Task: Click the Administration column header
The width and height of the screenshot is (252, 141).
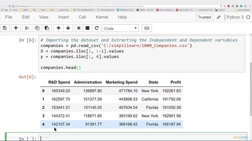Action: click(88, 82)
